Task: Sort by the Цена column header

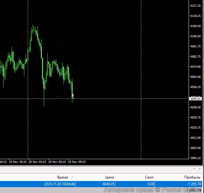Action: [110, 177]
